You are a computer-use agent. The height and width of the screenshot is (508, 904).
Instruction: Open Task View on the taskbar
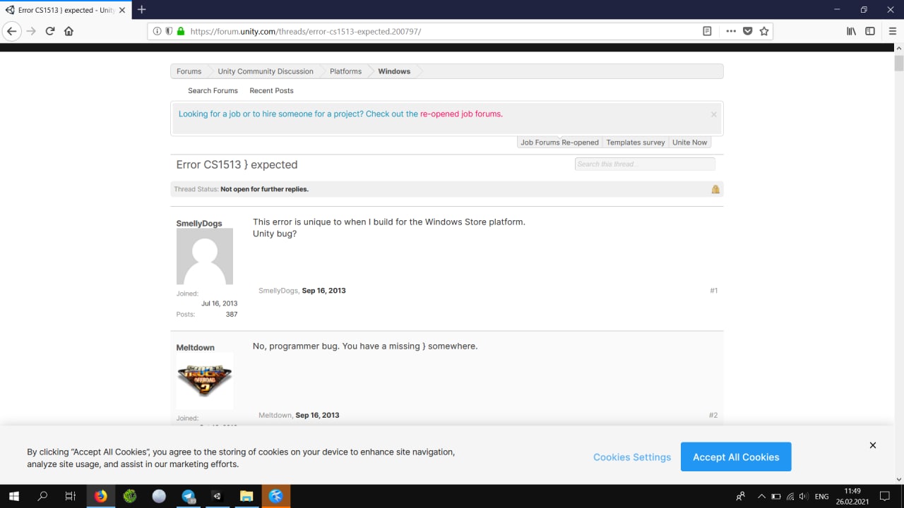click(71, 496)
